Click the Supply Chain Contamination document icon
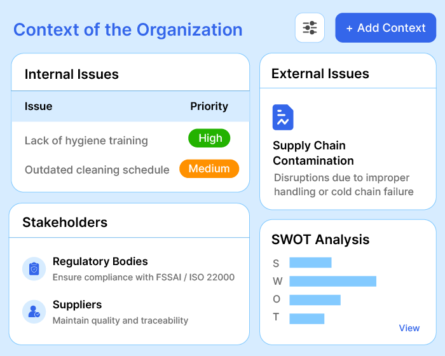The height and width of the screenshot is (356, 445). point(283,118)
